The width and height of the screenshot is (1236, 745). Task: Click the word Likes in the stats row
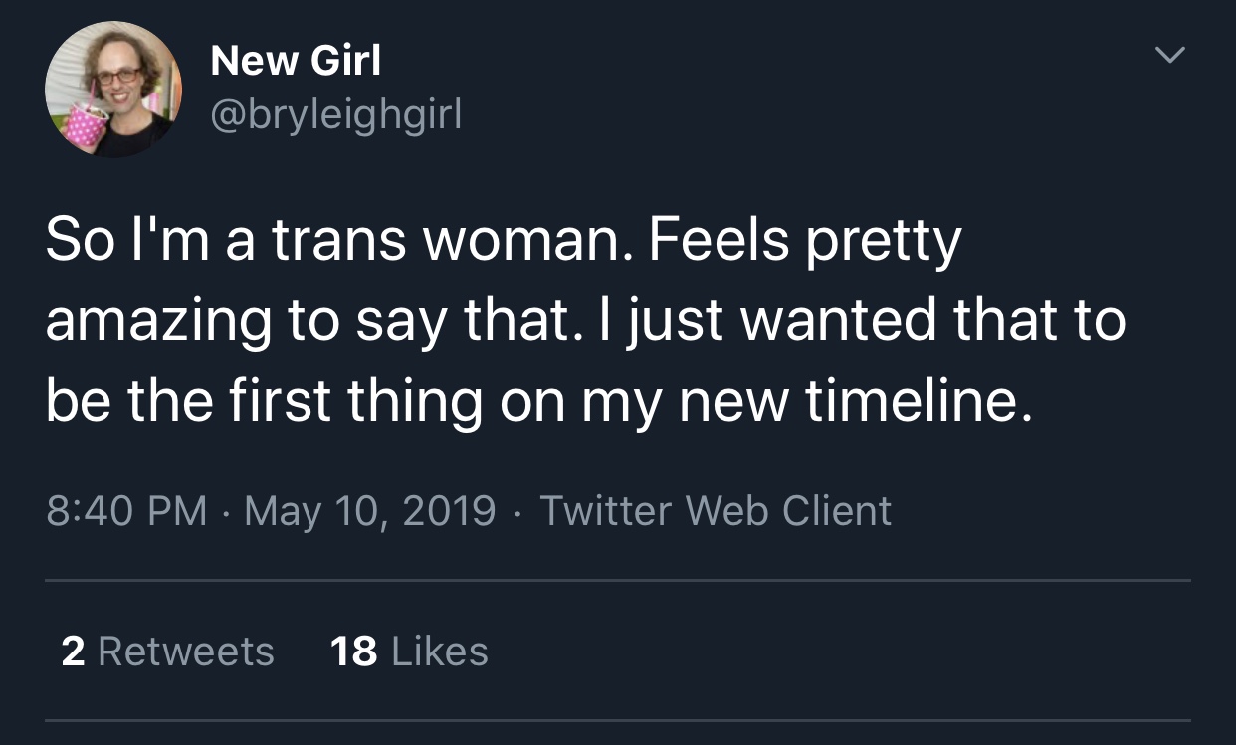(x=440, y=652)
